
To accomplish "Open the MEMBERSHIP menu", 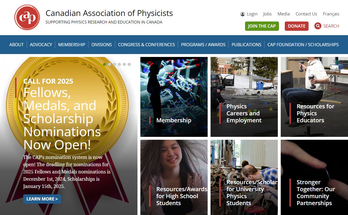I will click(x=72, y=44).
